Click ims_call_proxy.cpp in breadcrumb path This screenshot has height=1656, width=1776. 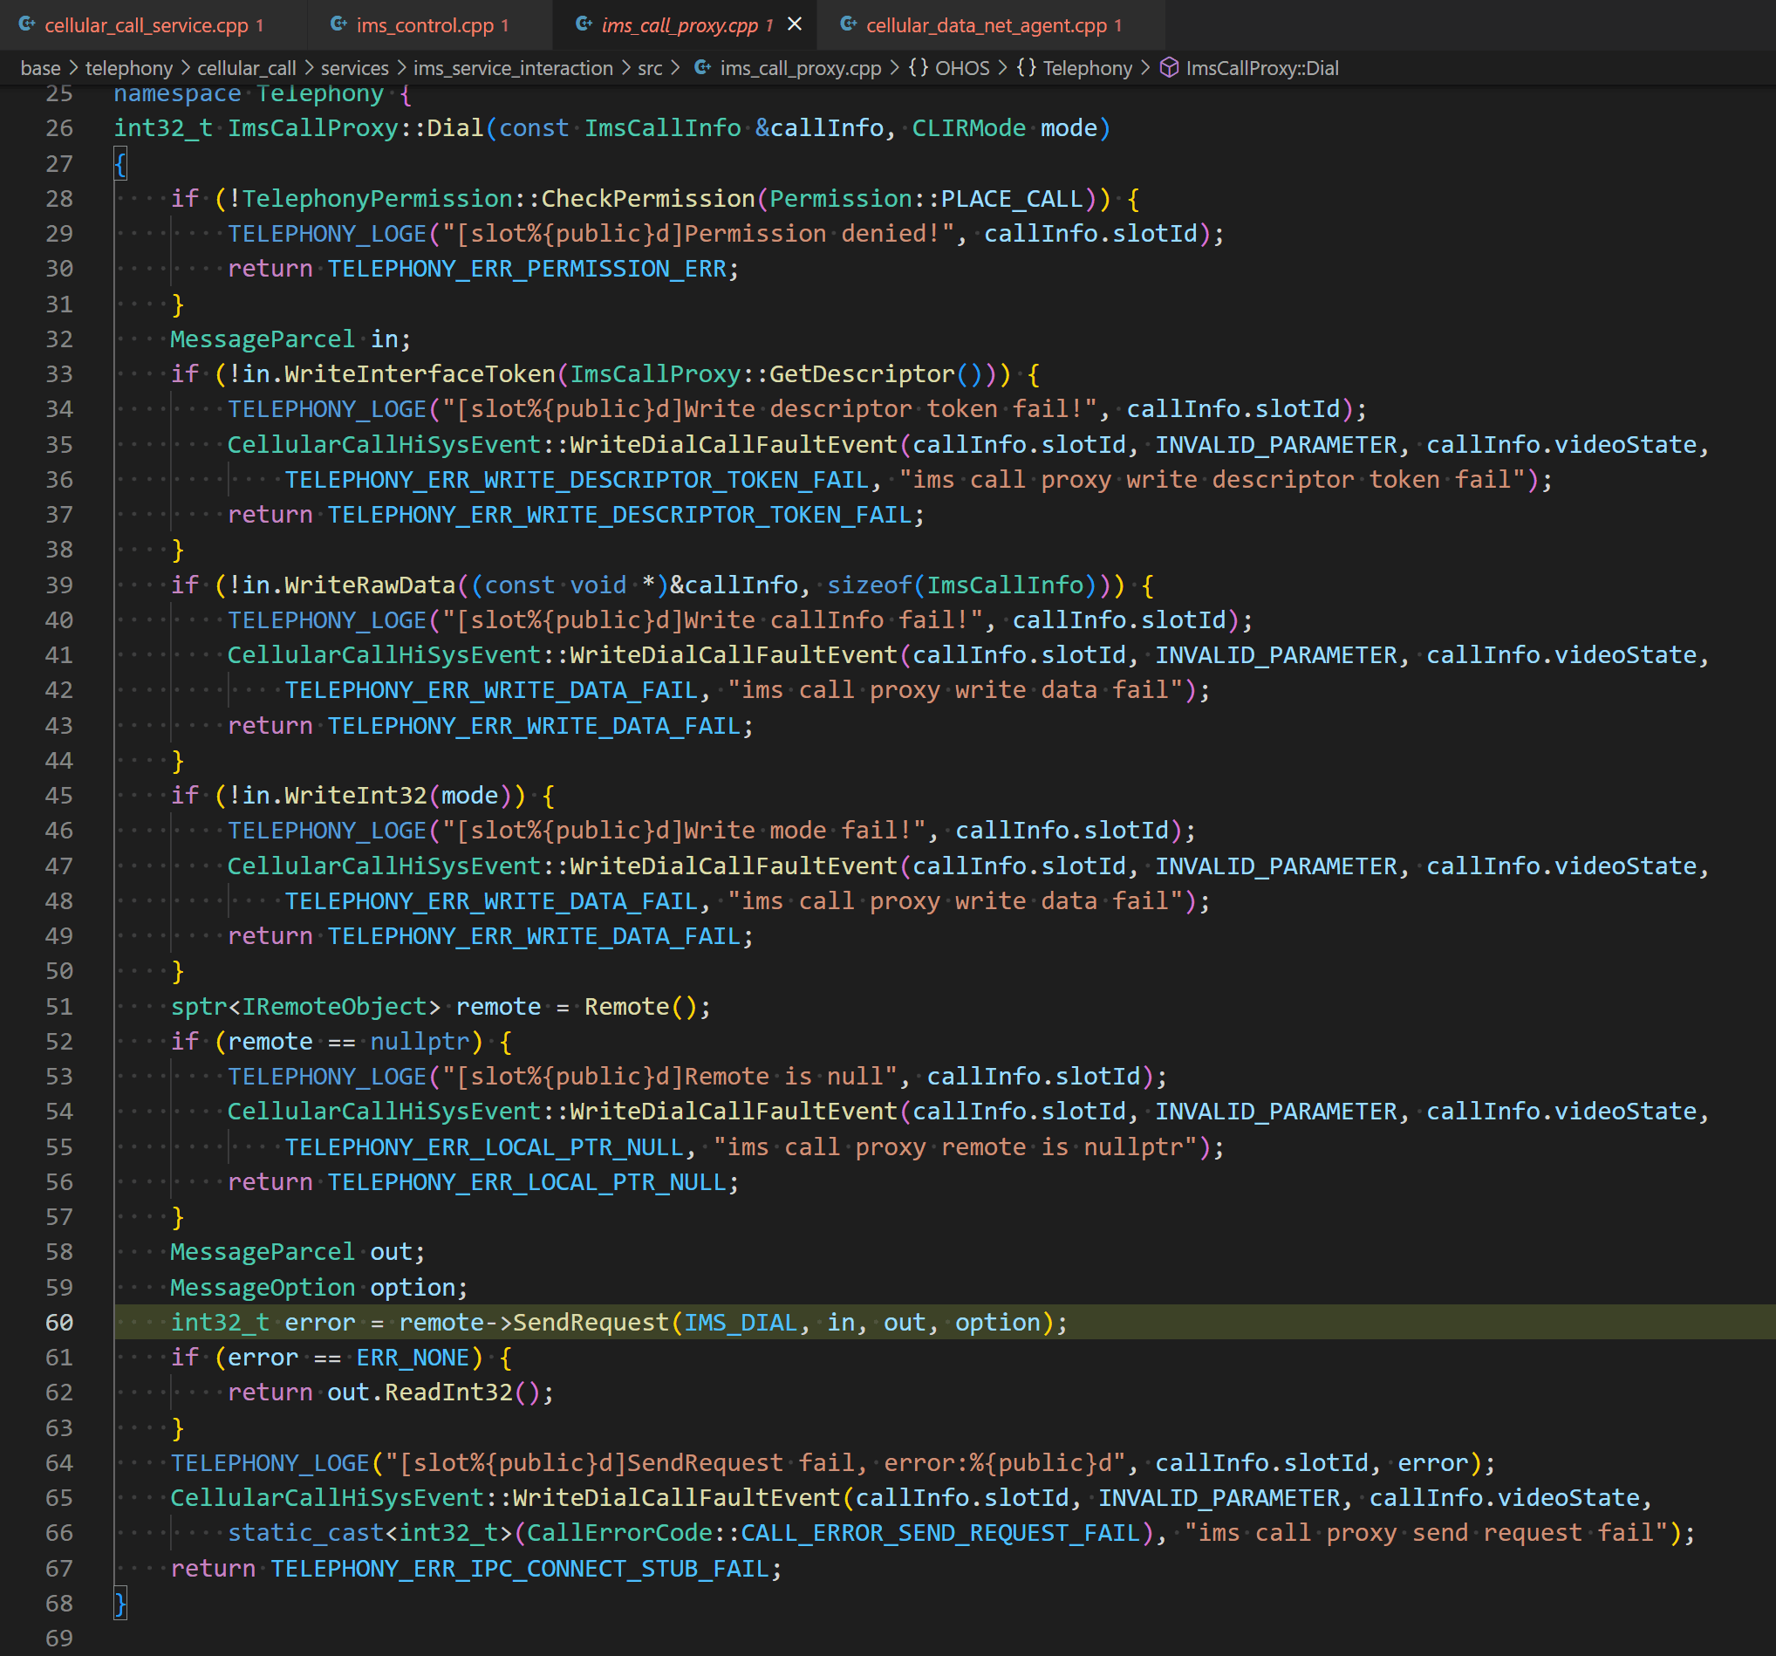click(x=800, y=68)
